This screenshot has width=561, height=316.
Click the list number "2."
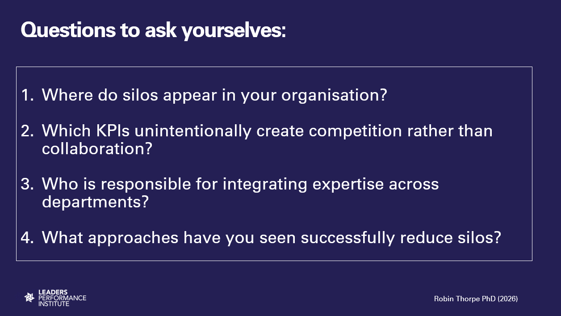point(27,131)
